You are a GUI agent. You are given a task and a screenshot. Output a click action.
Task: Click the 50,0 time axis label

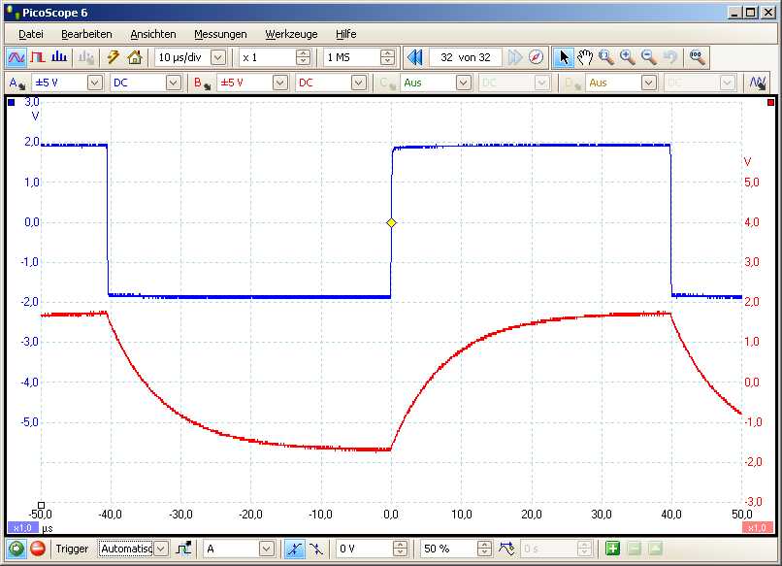coord(742,515)
